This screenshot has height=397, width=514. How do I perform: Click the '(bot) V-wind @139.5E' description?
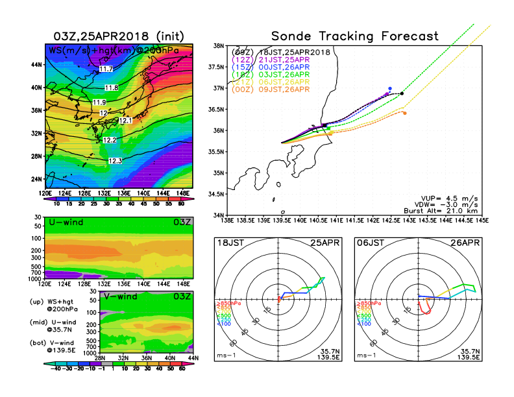click(53, 346)
